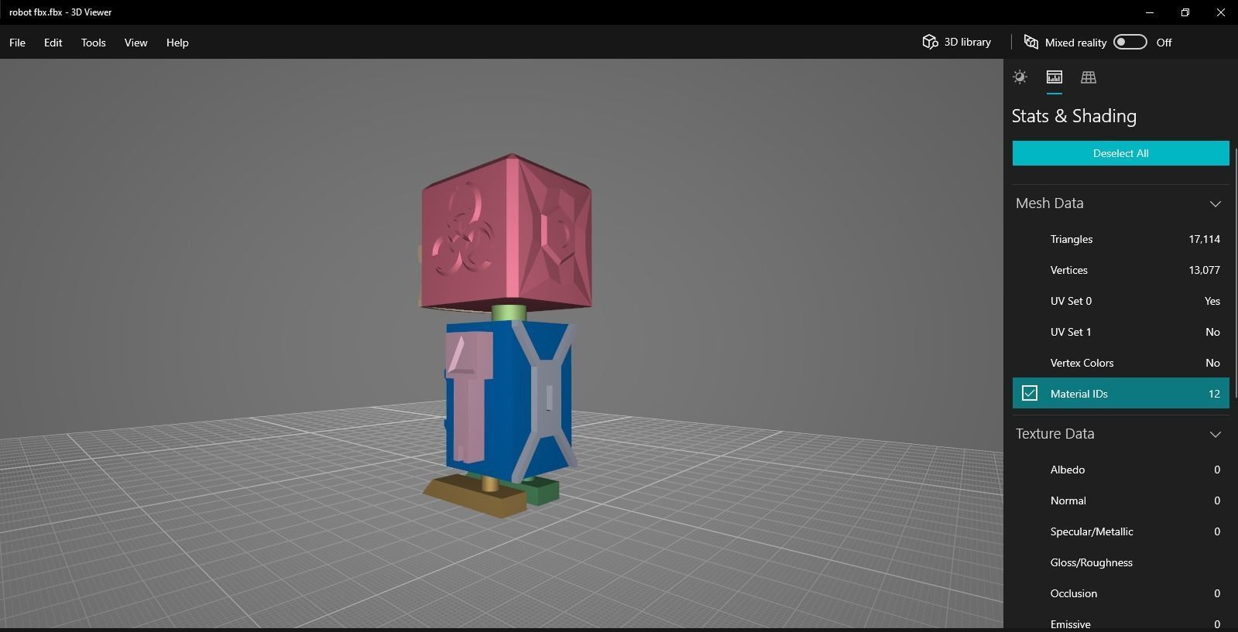This screenshot has width=1238, height=632.
Task: Click the Mixed reality icon
Action: pos(1031,42)
